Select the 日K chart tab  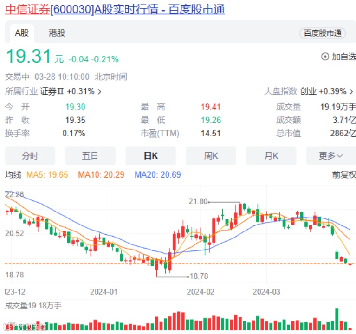tap(150, 156)
